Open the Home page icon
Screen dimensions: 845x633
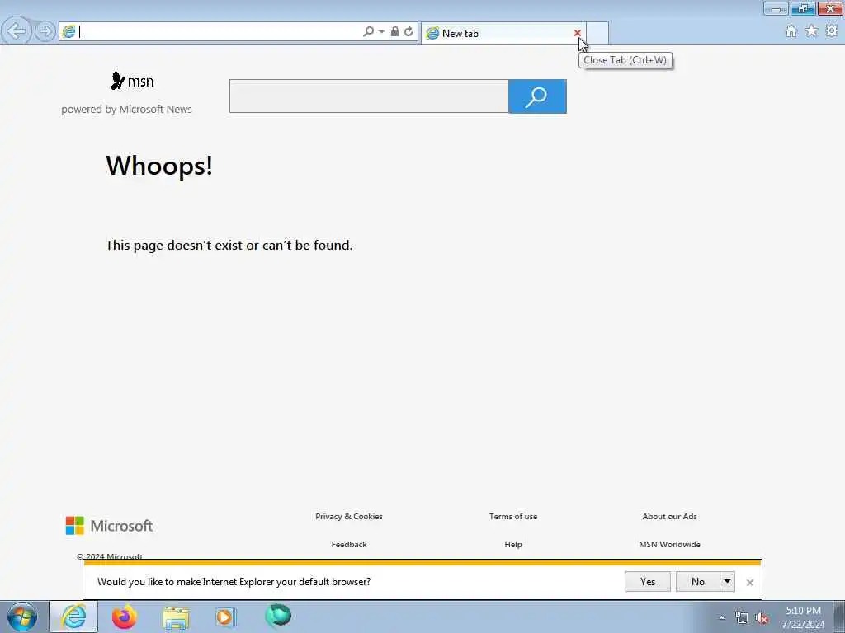click(x=791, y=32)
